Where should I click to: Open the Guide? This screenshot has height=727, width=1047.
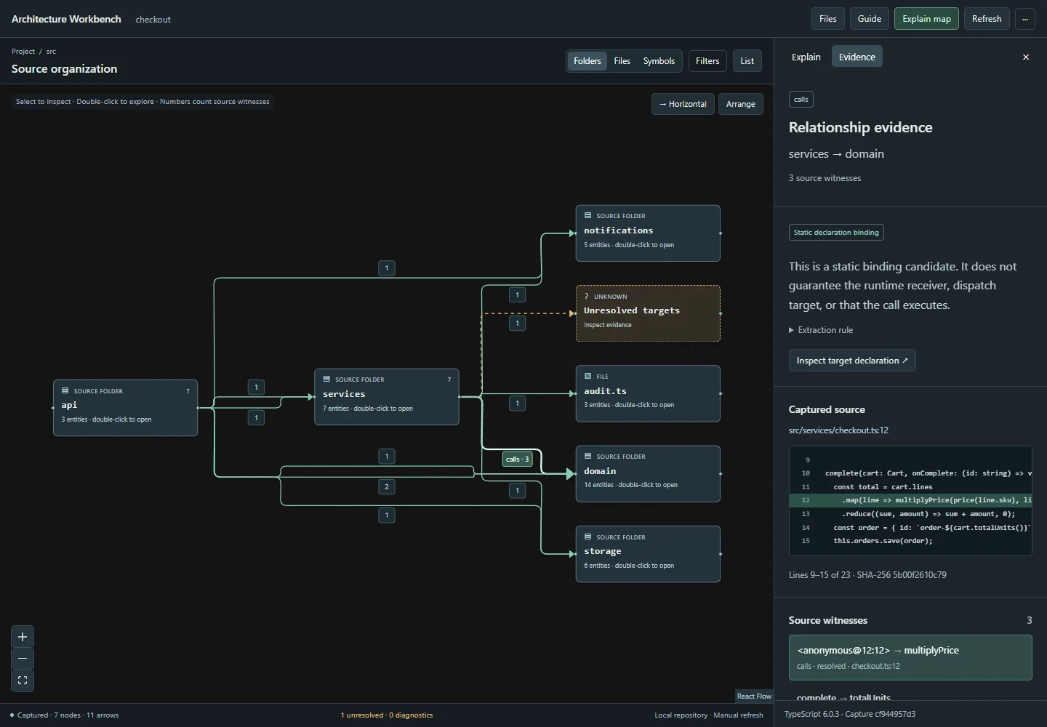[869, 19]
